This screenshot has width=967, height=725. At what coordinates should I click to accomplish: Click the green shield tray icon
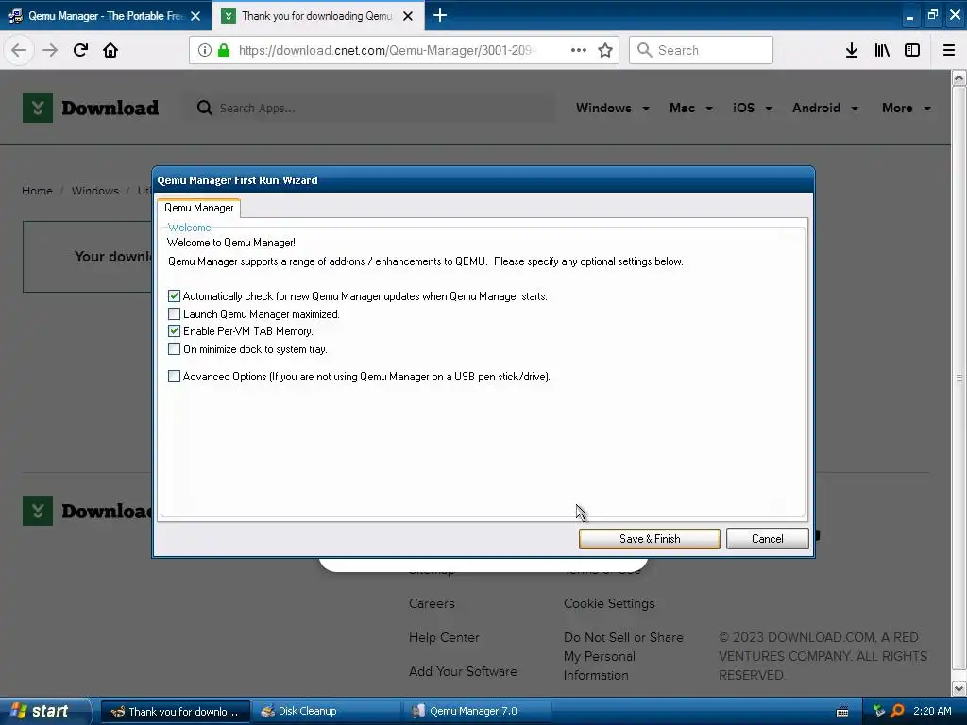[879, 711]
